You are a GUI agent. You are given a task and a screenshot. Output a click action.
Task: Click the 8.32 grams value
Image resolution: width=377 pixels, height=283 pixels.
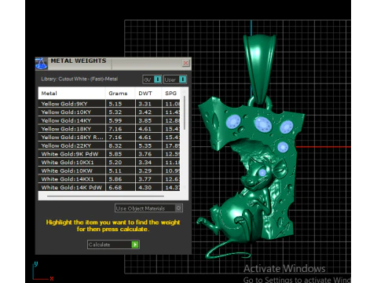[x=115, y=145]
